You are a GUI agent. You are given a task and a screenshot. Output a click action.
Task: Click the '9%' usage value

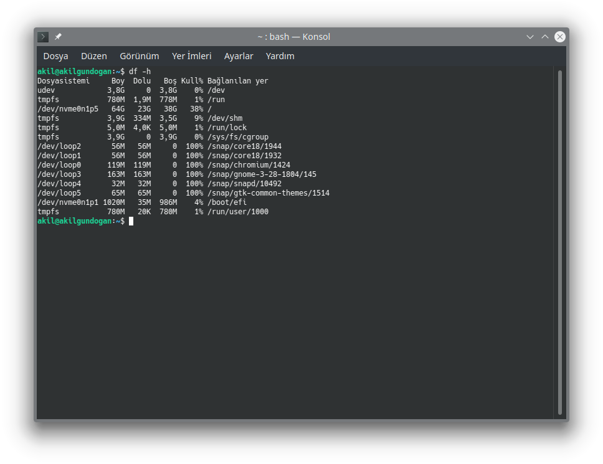tap(199, 118)
